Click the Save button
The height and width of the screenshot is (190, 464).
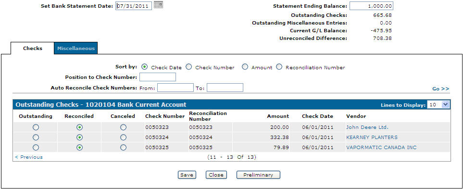pos(187,175)
